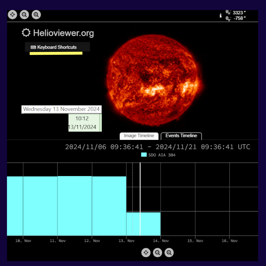Click the 10:12 time field
266x266 pixels.
coord(82,119)
